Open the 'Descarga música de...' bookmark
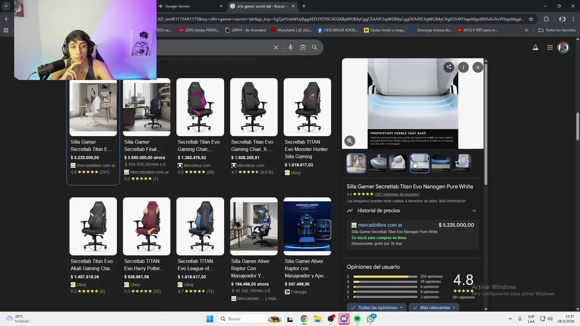 coord(431,30)
